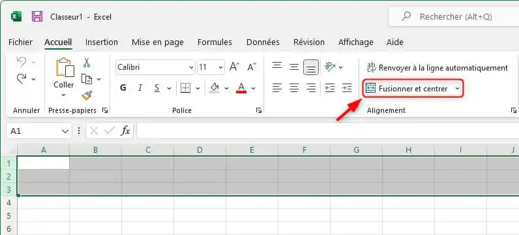Open the Aide tab

[395, 42]
